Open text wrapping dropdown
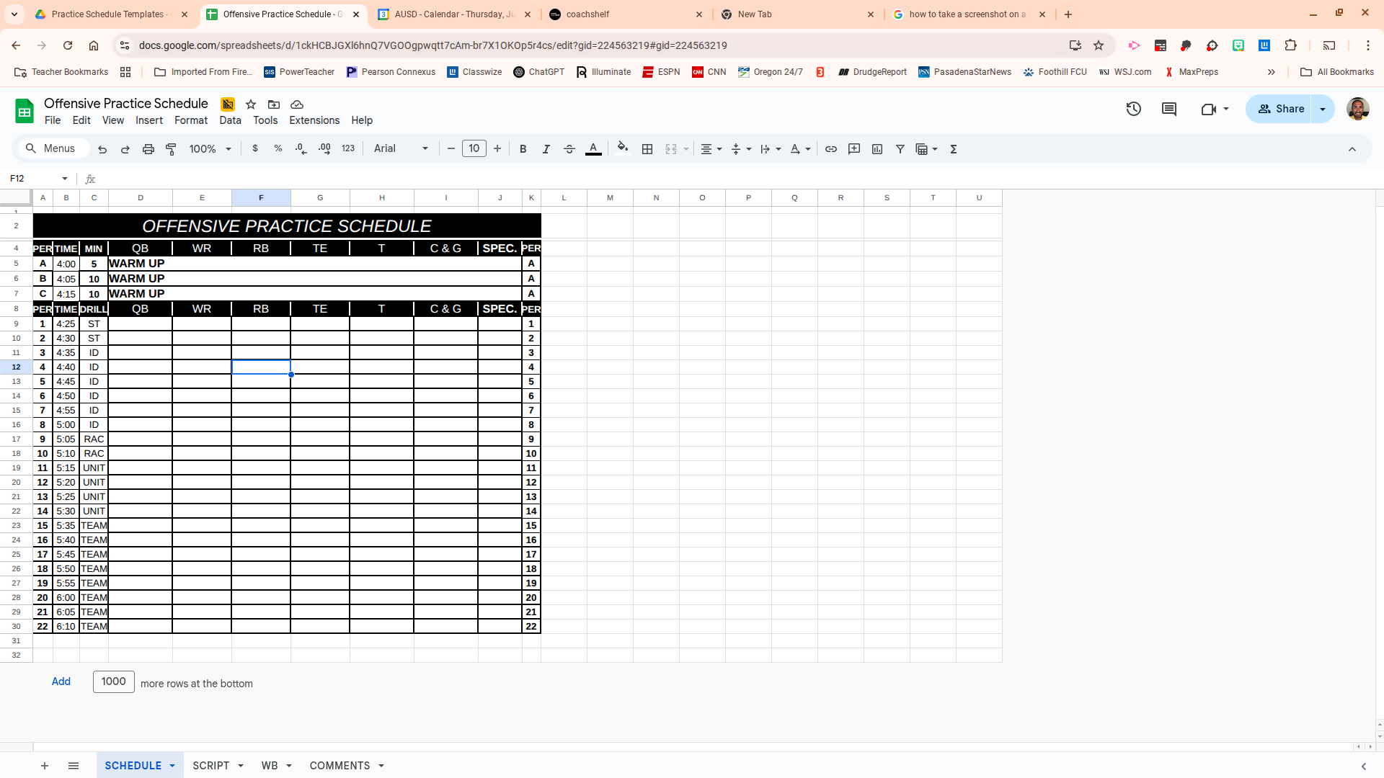 pos(771,149)
